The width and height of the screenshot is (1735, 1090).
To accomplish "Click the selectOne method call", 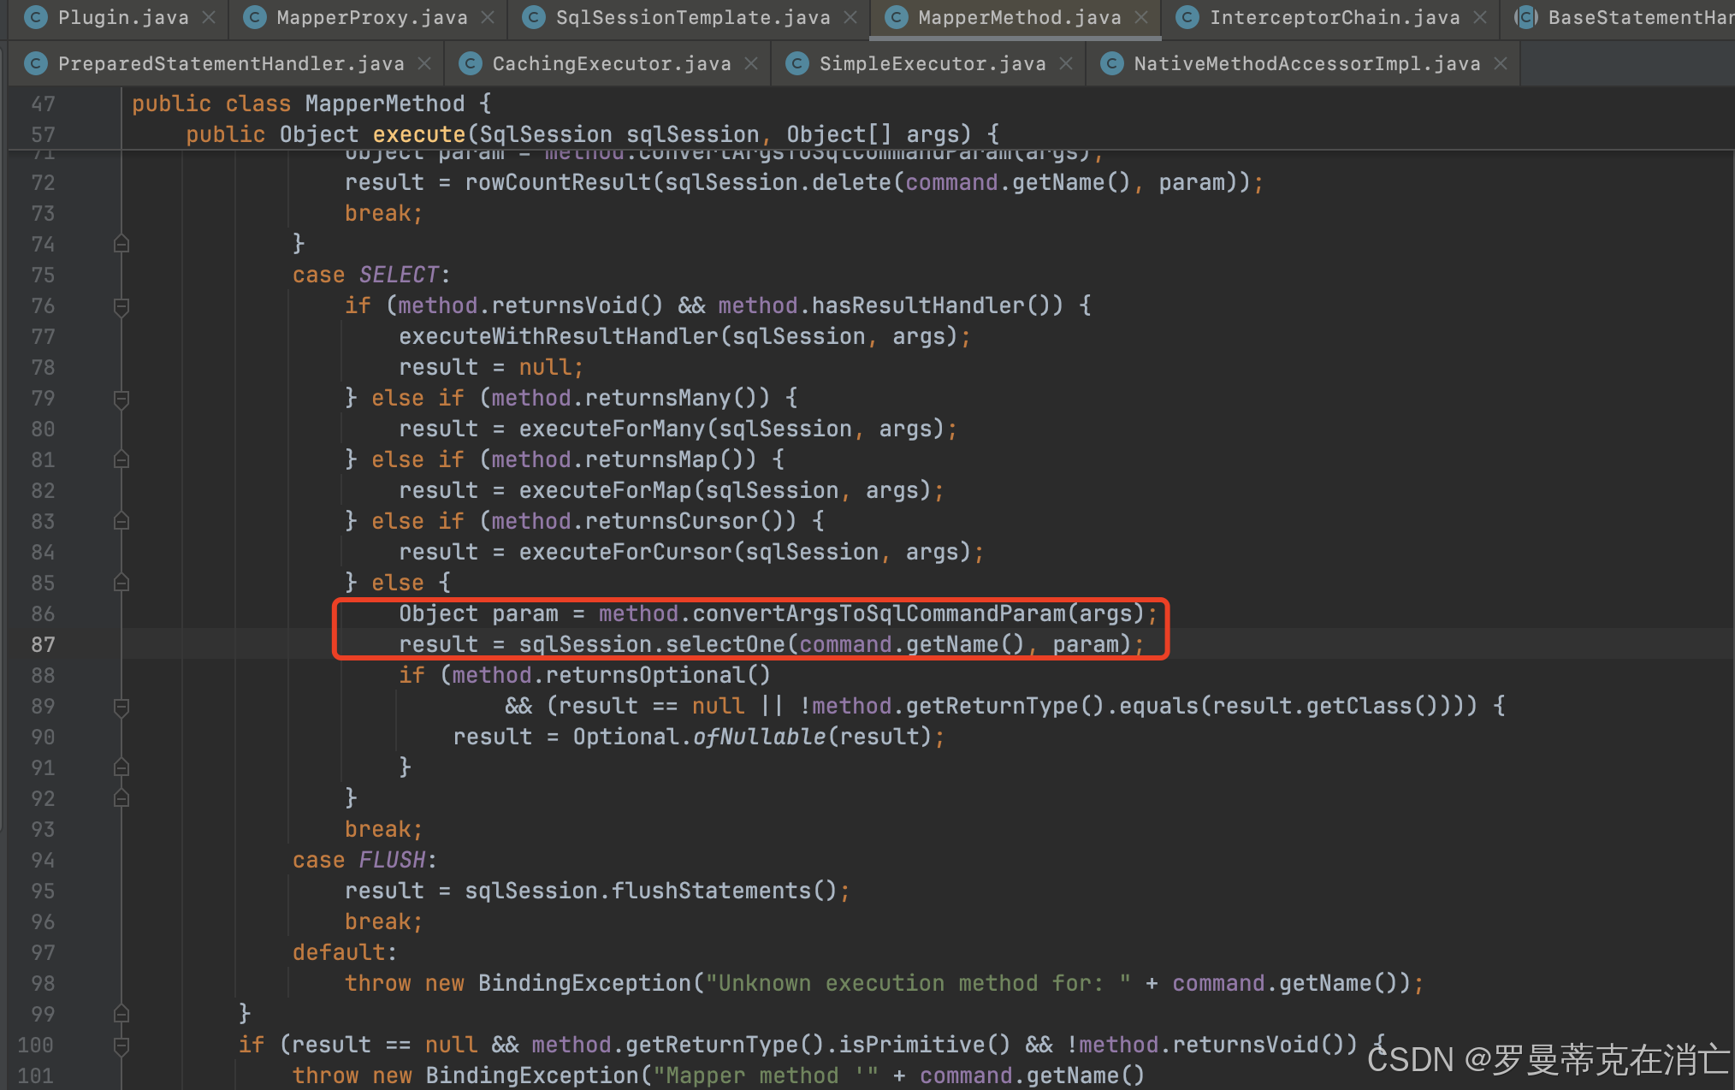I will click(725, 644).
